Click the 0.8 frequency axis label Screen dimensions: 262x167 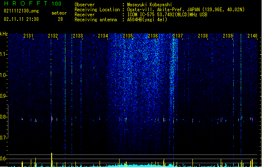tap(3, 117)
